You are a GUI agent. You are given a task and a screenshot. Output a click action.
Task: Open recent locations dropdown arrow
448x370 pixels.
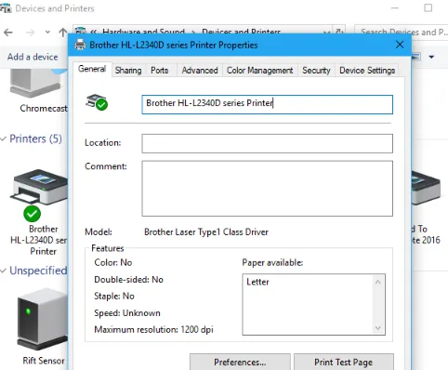47,32
